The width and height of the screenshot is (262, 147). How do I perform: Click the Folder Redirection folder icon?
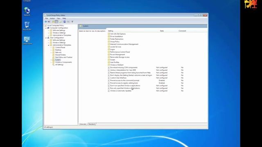click(x=109, y=39)
